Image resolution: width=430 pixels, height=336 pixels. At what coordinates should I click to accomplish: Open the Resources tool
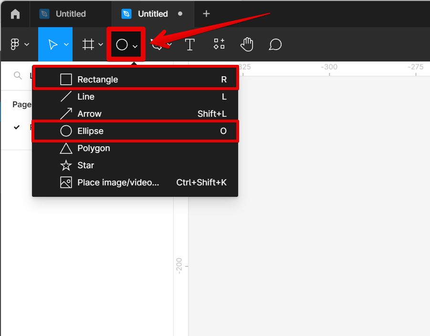tap(219, 44)
